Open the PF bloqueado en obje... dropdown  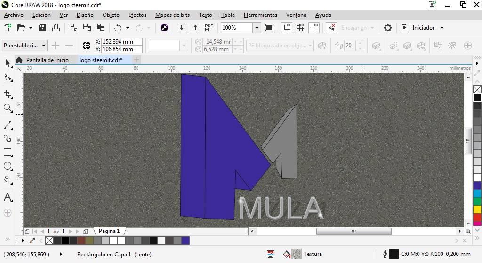click(280, 46)
